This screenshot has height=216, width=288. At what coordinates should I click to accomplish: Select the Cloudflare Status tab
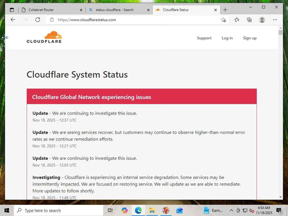pyautogui.click(x=186, y=10)
